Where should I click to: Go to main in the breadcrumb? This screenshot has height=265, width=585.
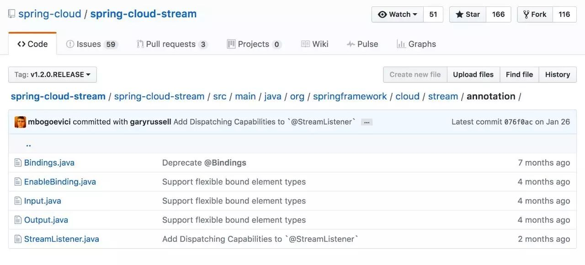(x=245, y=97)
